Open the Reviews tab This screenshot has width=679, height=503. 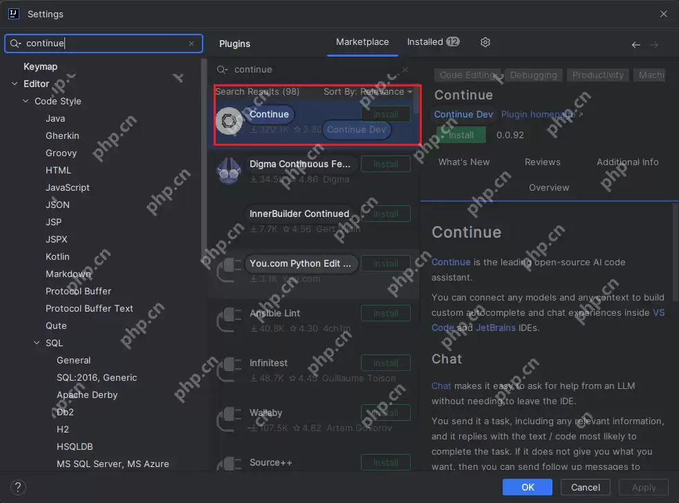pos(542,162)
